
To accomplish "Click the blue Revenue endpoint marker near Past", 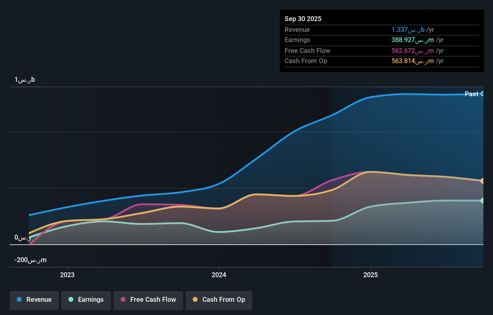I will (482, 94).
